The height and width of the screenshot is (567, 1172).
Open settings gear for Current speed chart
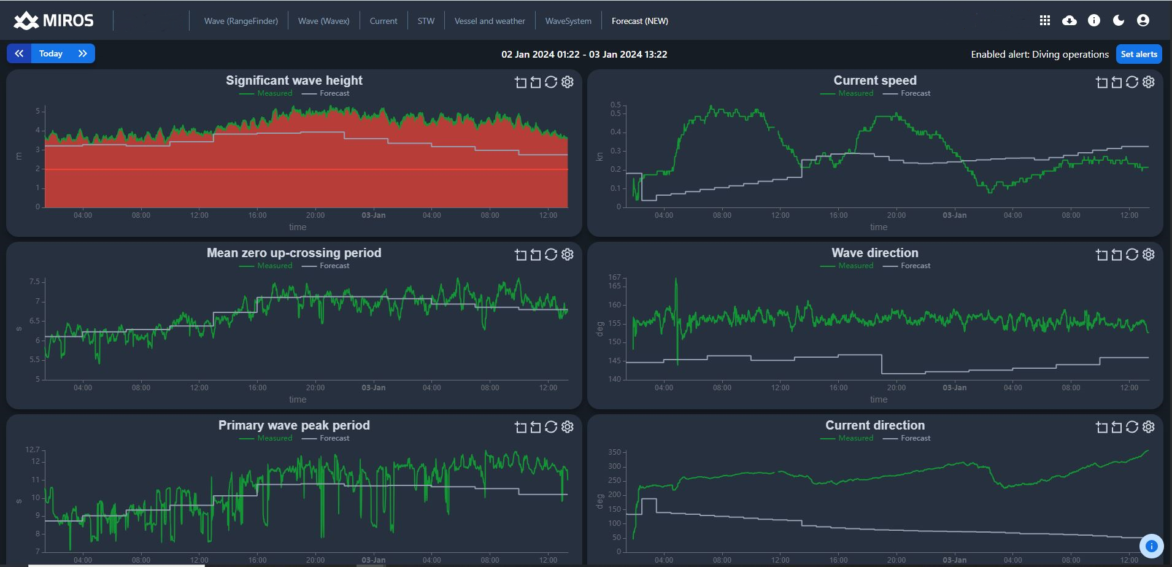1149,82
